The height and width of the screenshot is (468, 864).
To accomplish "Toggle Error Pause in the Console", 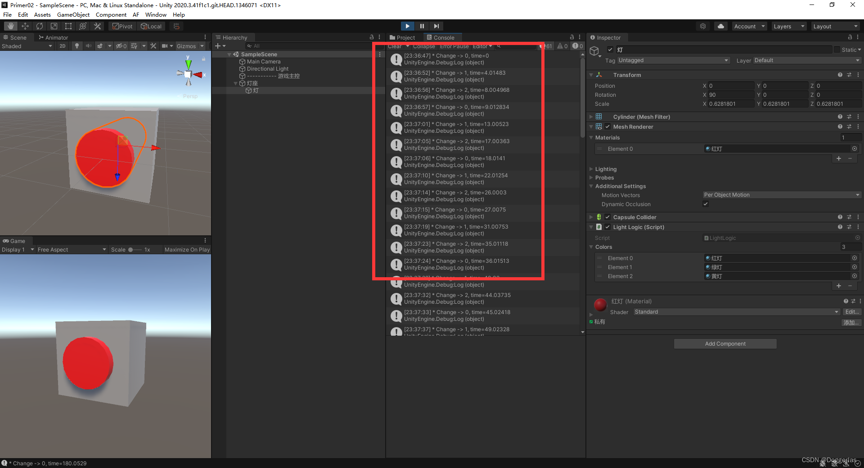I will [454, 46].
